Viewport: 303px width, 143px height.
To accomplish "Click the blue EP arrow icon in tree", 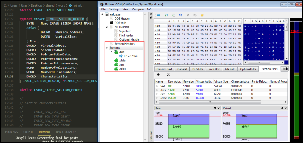I will 121,56.
